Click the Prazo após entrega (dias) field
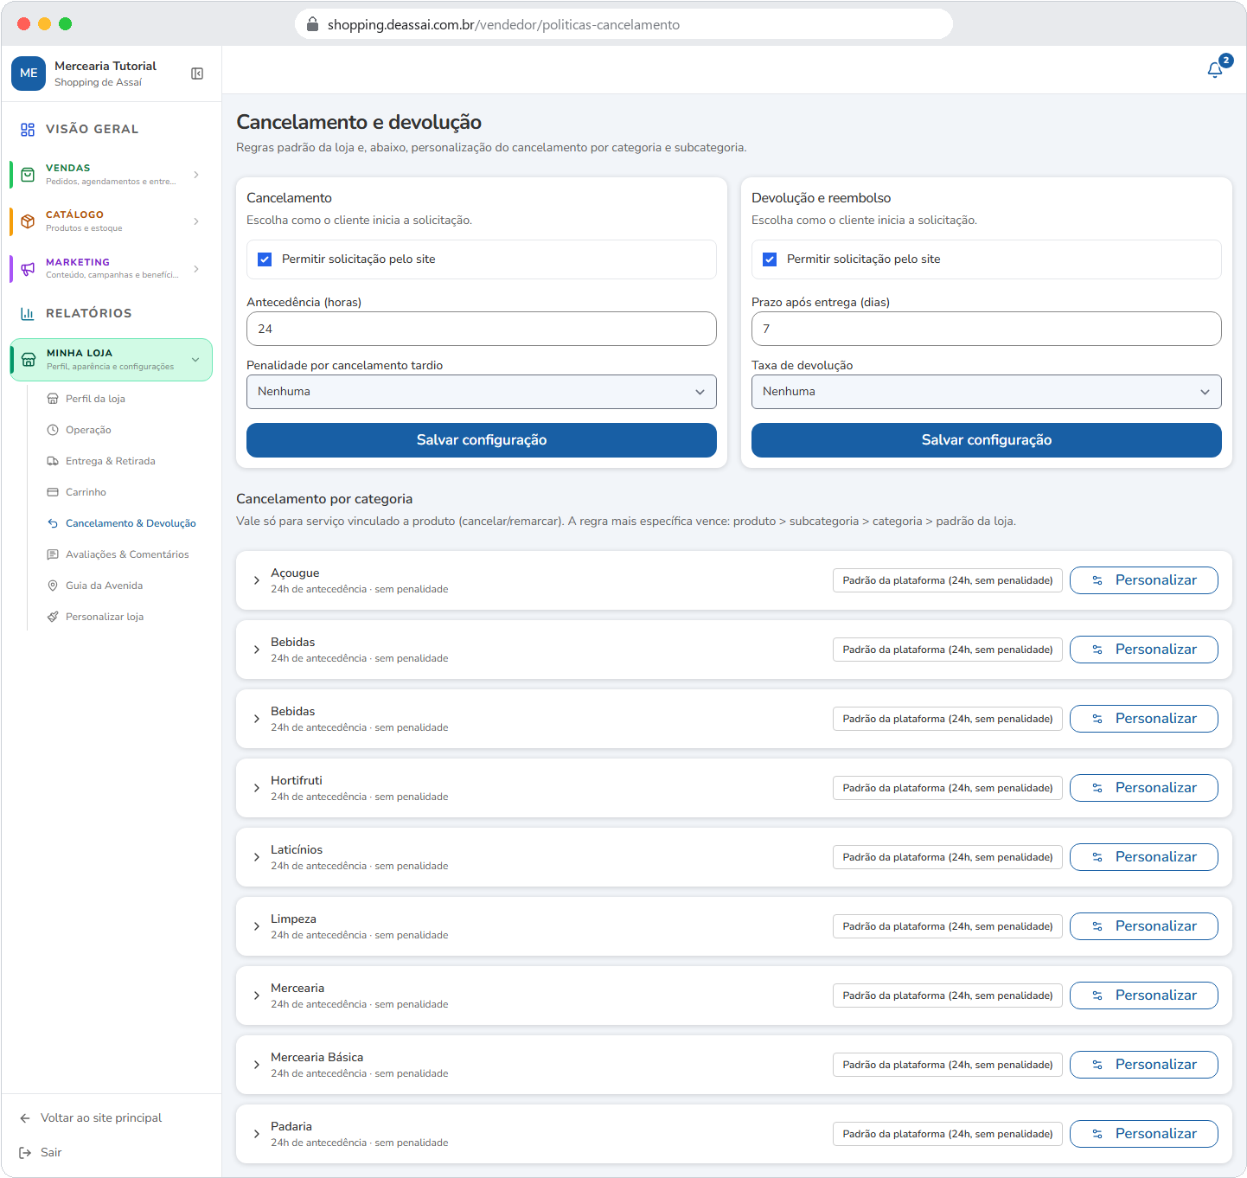This screenshot has width=1247, height=1178. click(x=987, y=329)
